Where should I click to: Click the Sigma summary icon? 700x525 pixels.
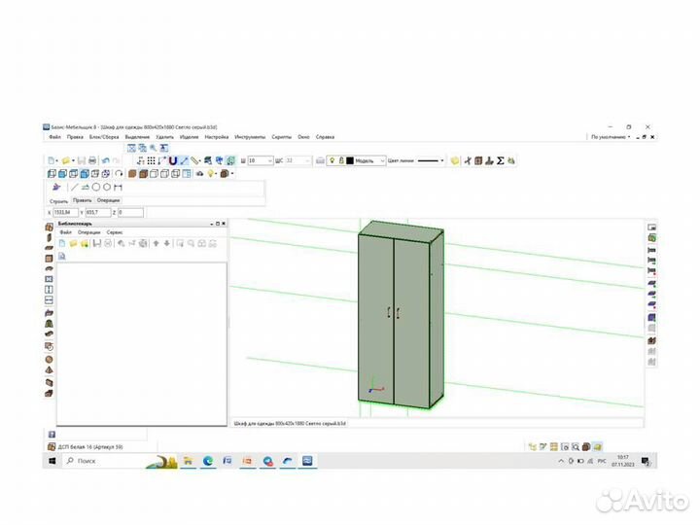click(x=501, y=160)
